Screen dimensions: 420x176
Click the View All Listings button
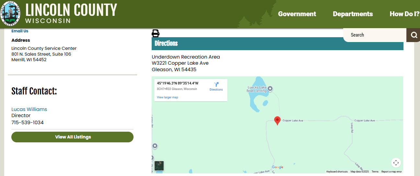72,137
